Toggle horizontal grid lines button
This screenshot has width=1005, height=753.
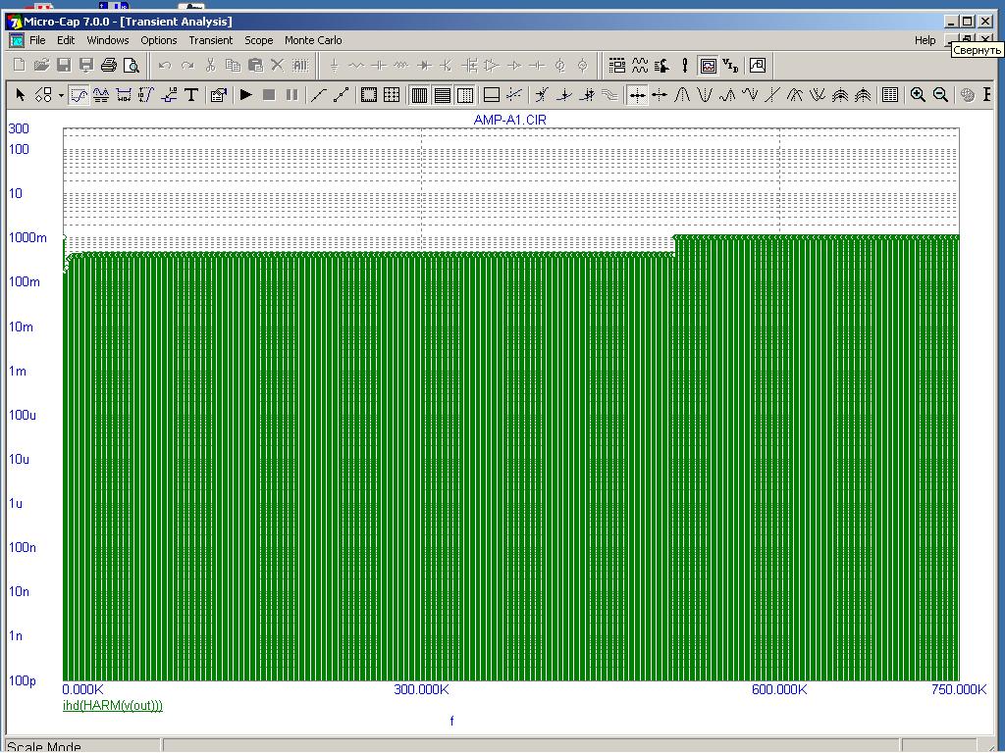443,95
